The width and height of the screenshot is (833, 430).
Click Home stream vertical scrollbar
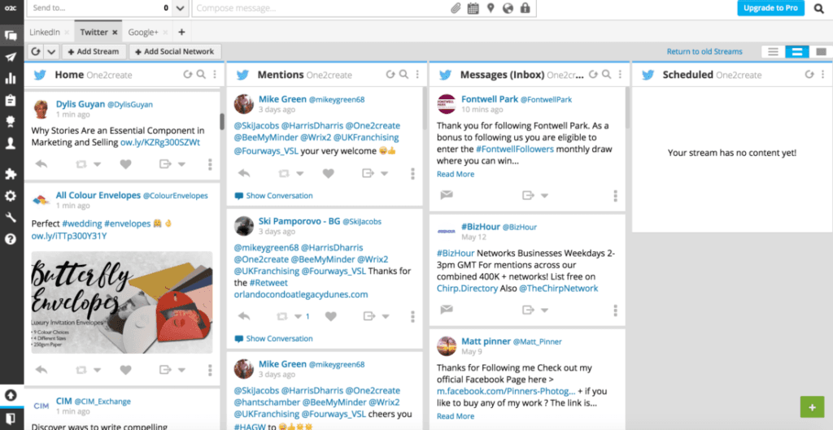pyautogui.click(x=221, y=122)
